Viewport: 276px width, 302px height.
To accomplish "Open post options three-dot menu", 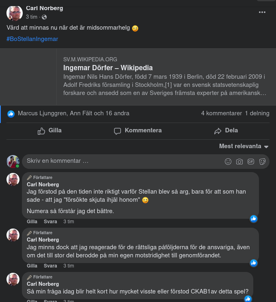I will (x=262, y=12).
